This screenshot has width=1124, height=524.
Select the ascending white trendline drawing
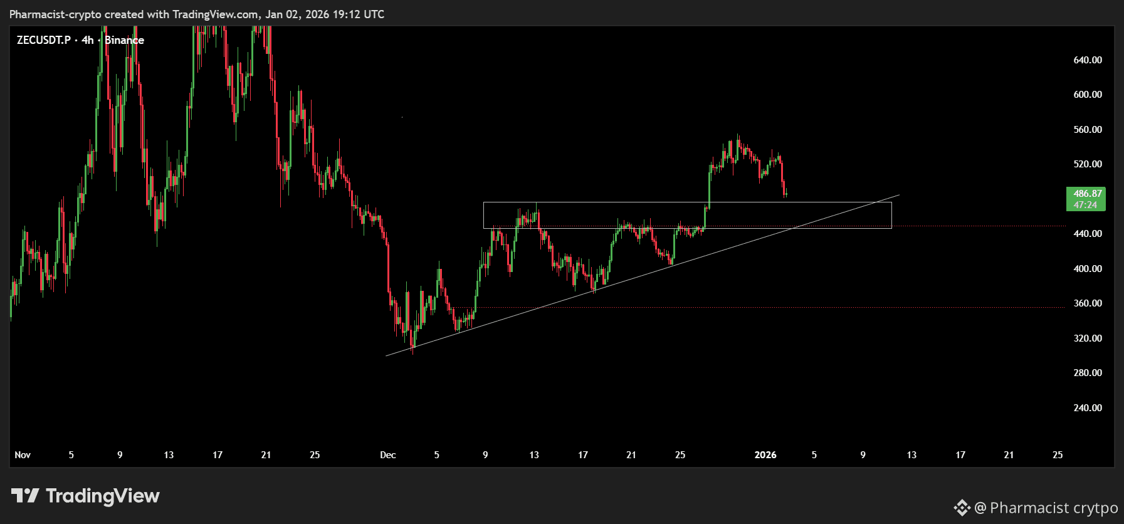pos(643,276)
